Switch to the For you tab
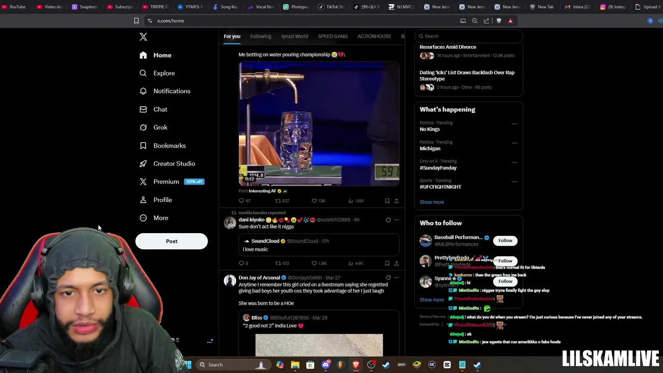The image size is (663, 373). [232, 36]
